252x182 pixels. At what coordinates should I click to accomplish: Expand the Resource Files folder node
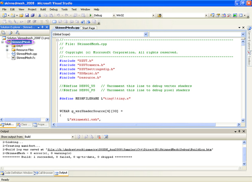(x=7, y=50)
